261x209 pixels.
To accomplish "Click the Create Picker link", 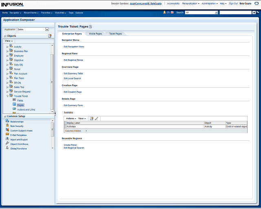I will click(70, 145).
